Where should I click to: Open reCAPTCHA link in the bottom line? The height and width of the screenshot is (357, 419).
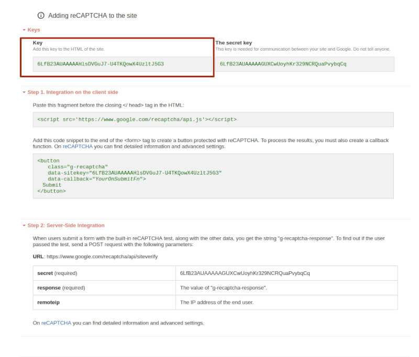(x=57, y=323)
